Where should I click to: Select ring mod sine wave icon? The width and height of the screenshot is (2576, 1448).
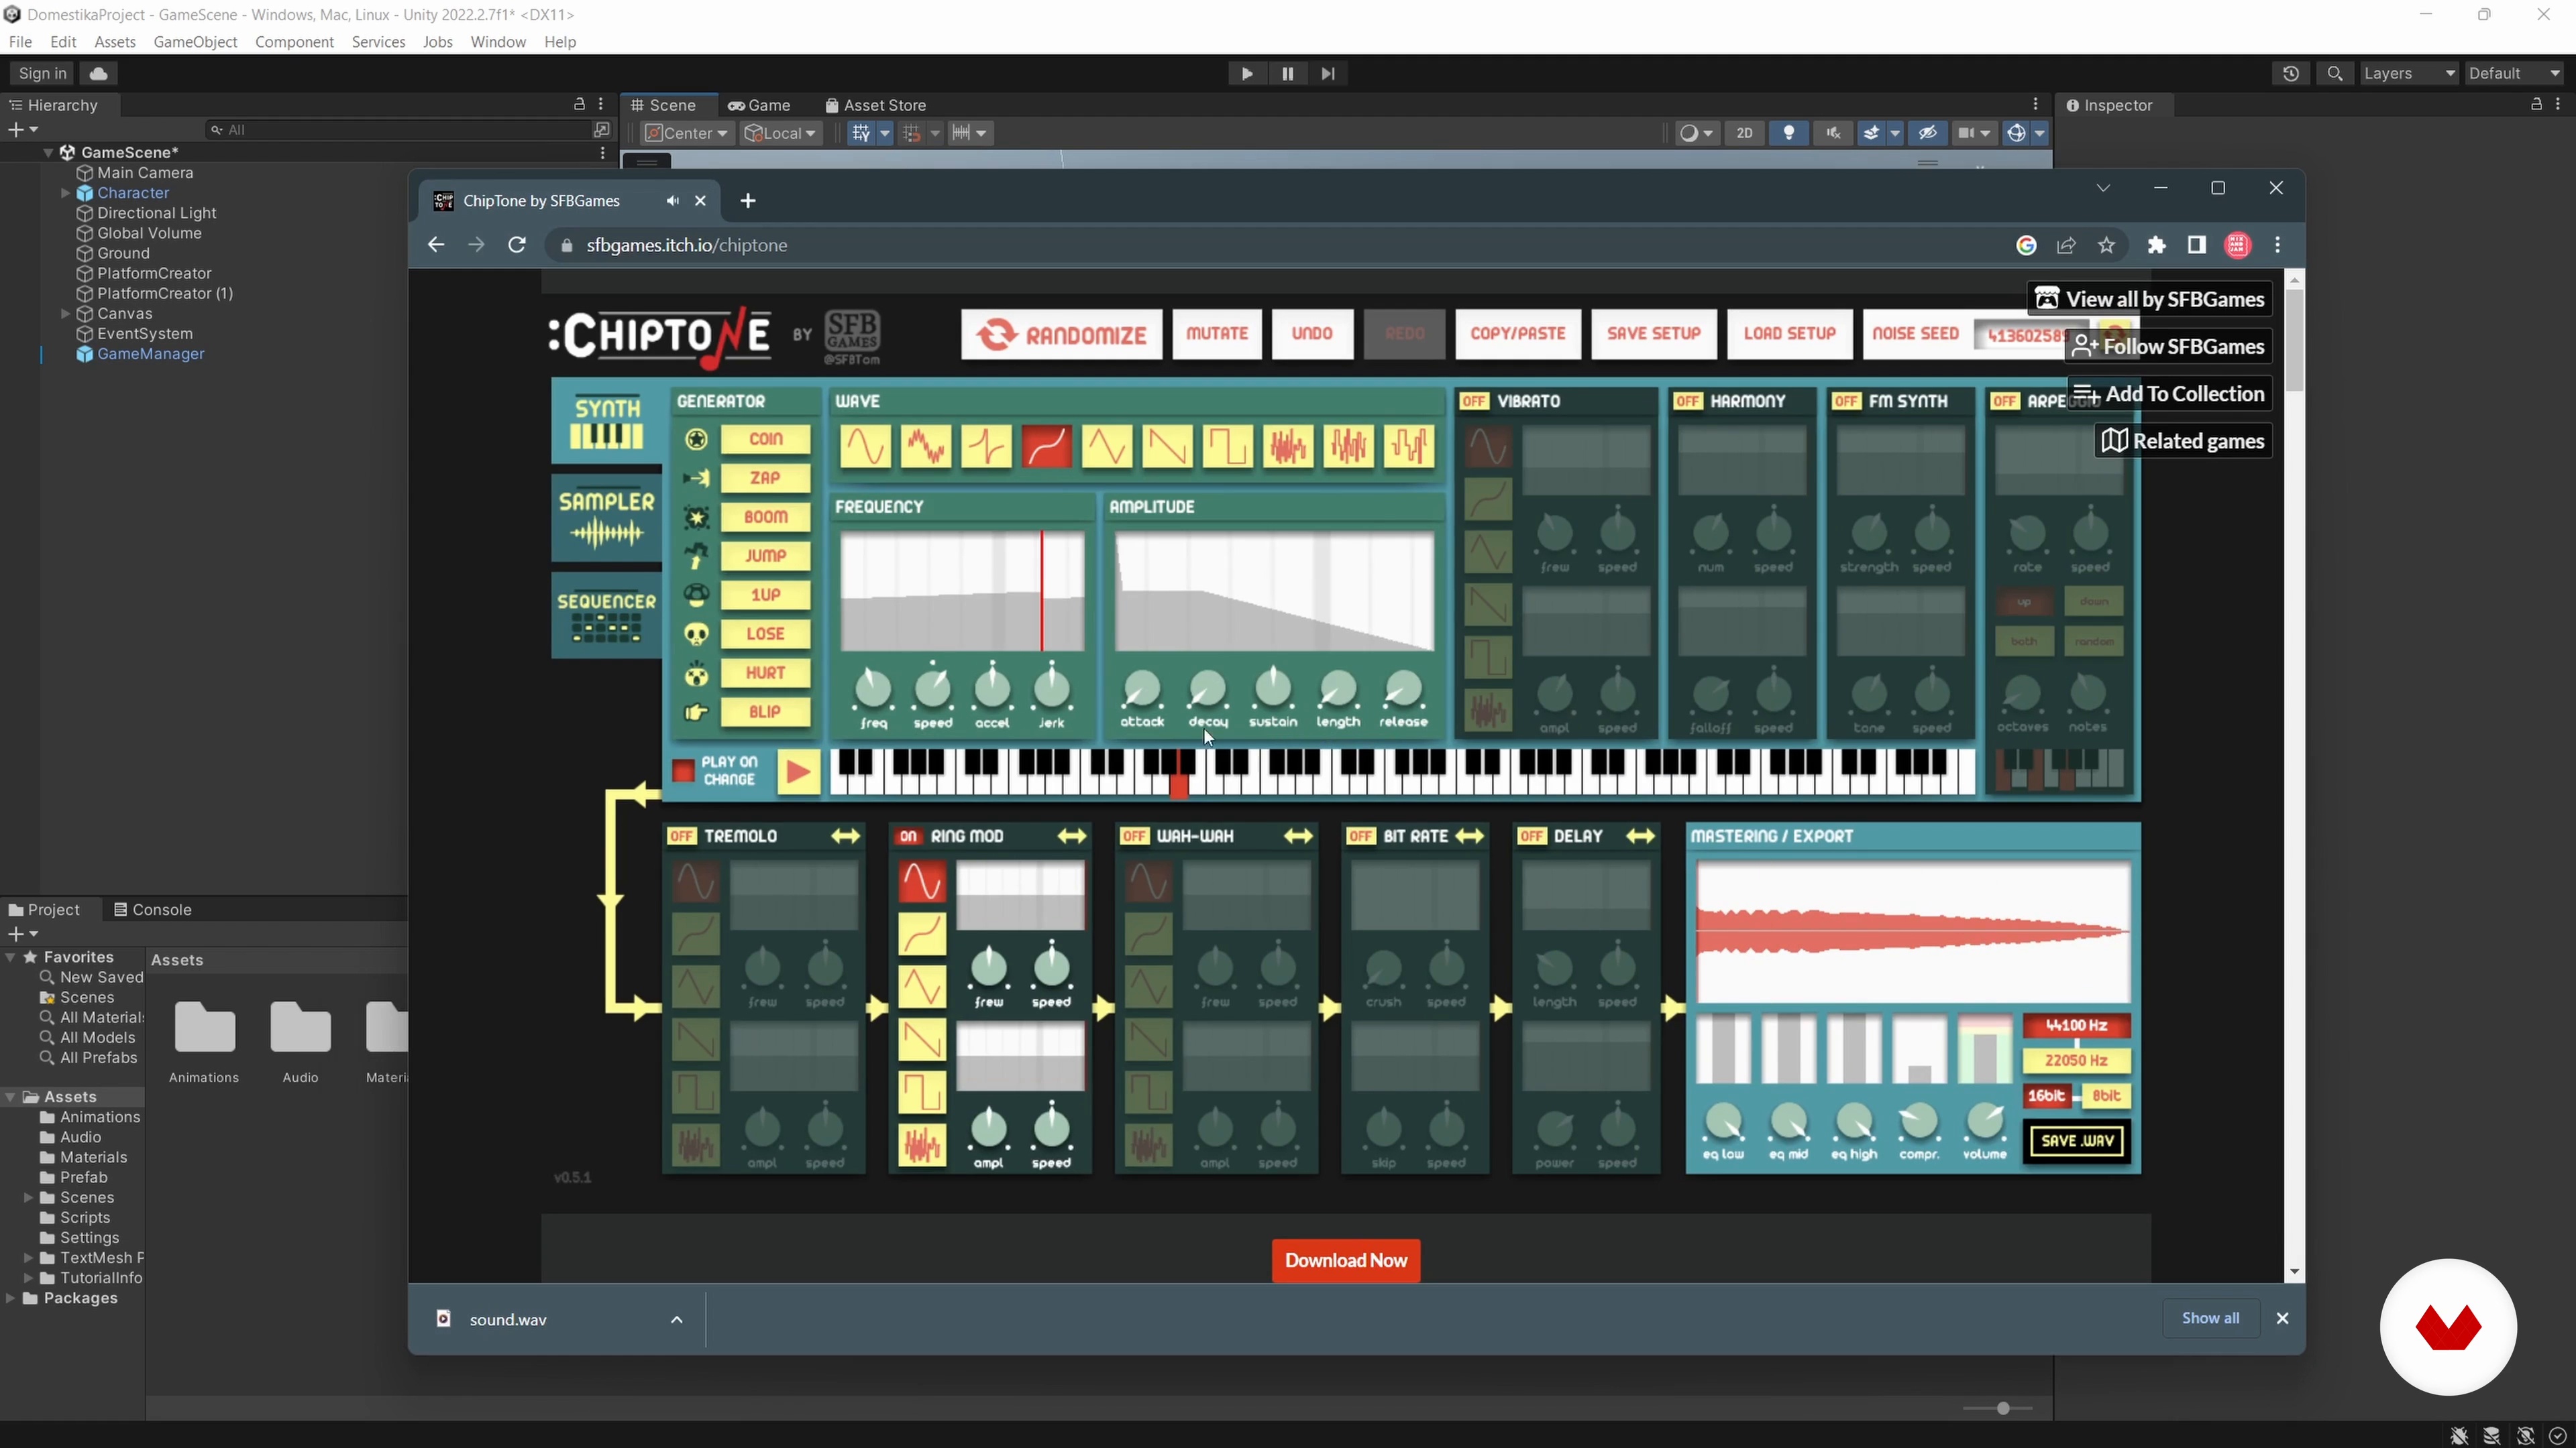click(x=921, y=882)
